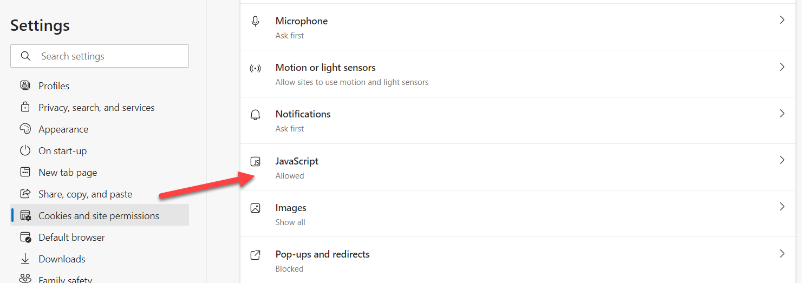Image resolution: width=802 pixels, height=283 pixels.
Task: Click the Pop-ups and redirects icon
Action: coord(255,255)
